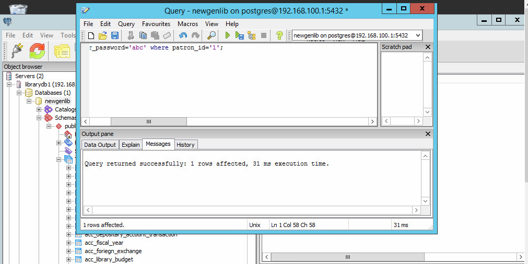Click the New file icon in query toolbar
528x264 pixels.
click(91, 35)
